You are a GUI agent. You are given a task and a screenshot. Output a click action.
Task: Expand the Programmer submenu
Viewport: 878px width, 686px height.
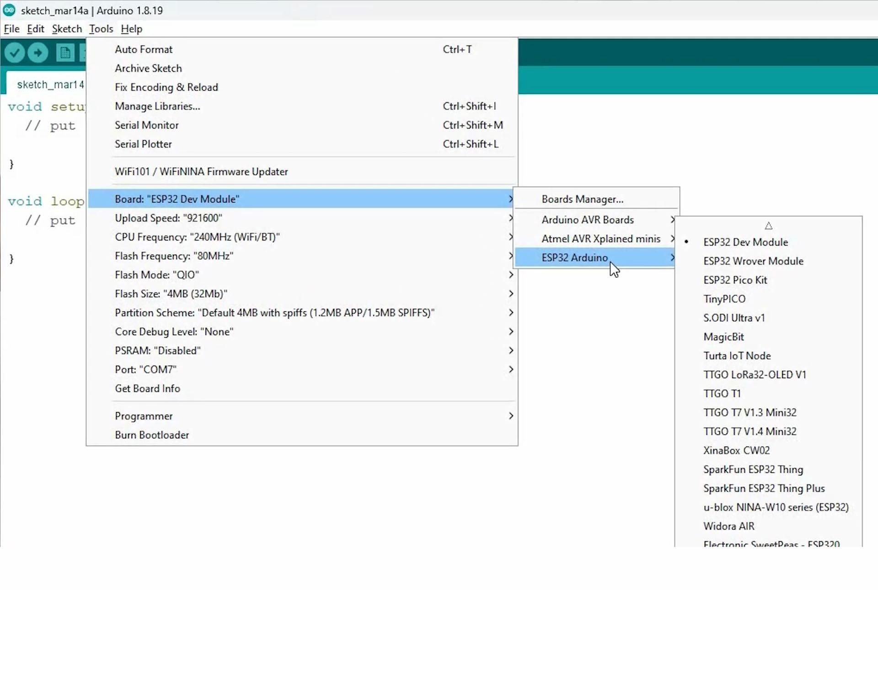point(302,416)
